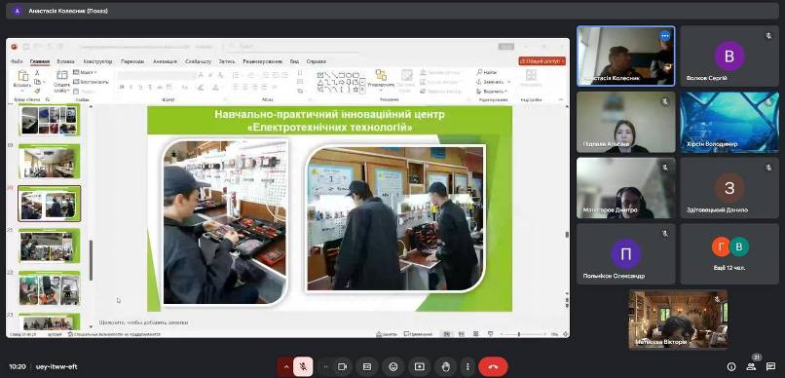Viewport: 785px width, 378px height.
Task: Open the three-dot more options menu
Action: click(467, 367)
